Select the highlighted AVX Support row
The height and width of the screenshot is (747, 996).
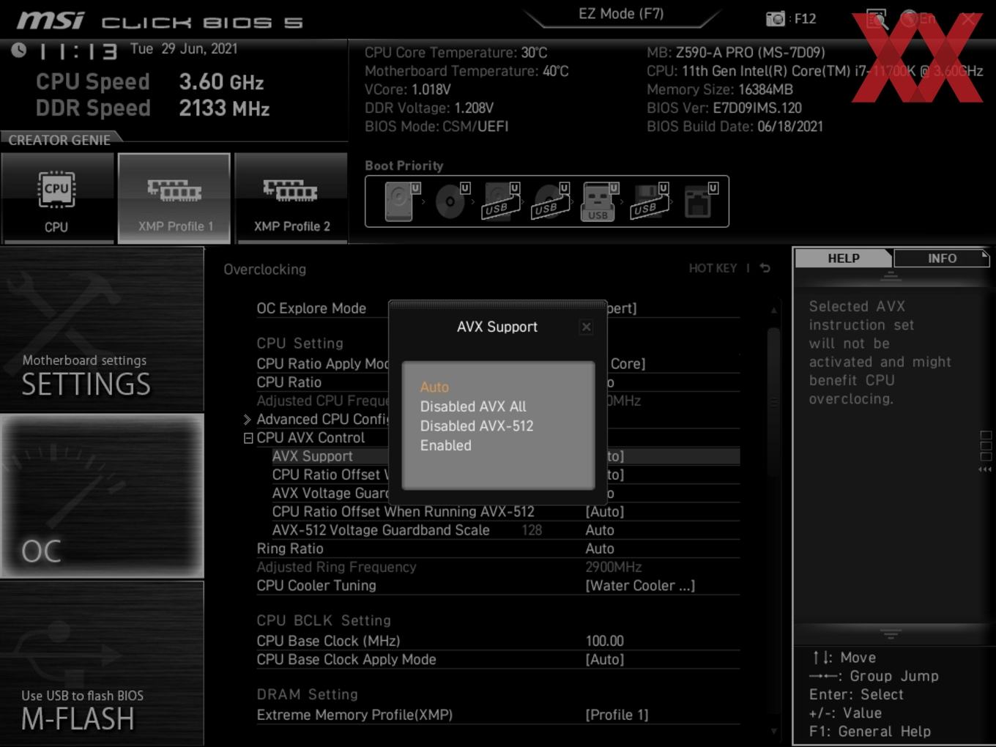[505, 456]
